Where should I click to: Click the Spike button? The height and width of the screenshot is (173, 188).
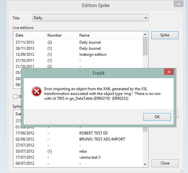coord(165,35)
